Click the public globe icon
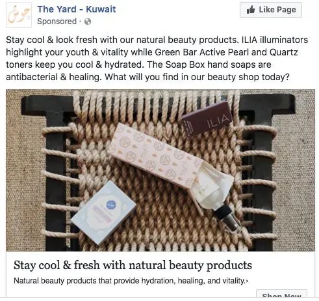 pyautogui.click(x=88, y=21)
